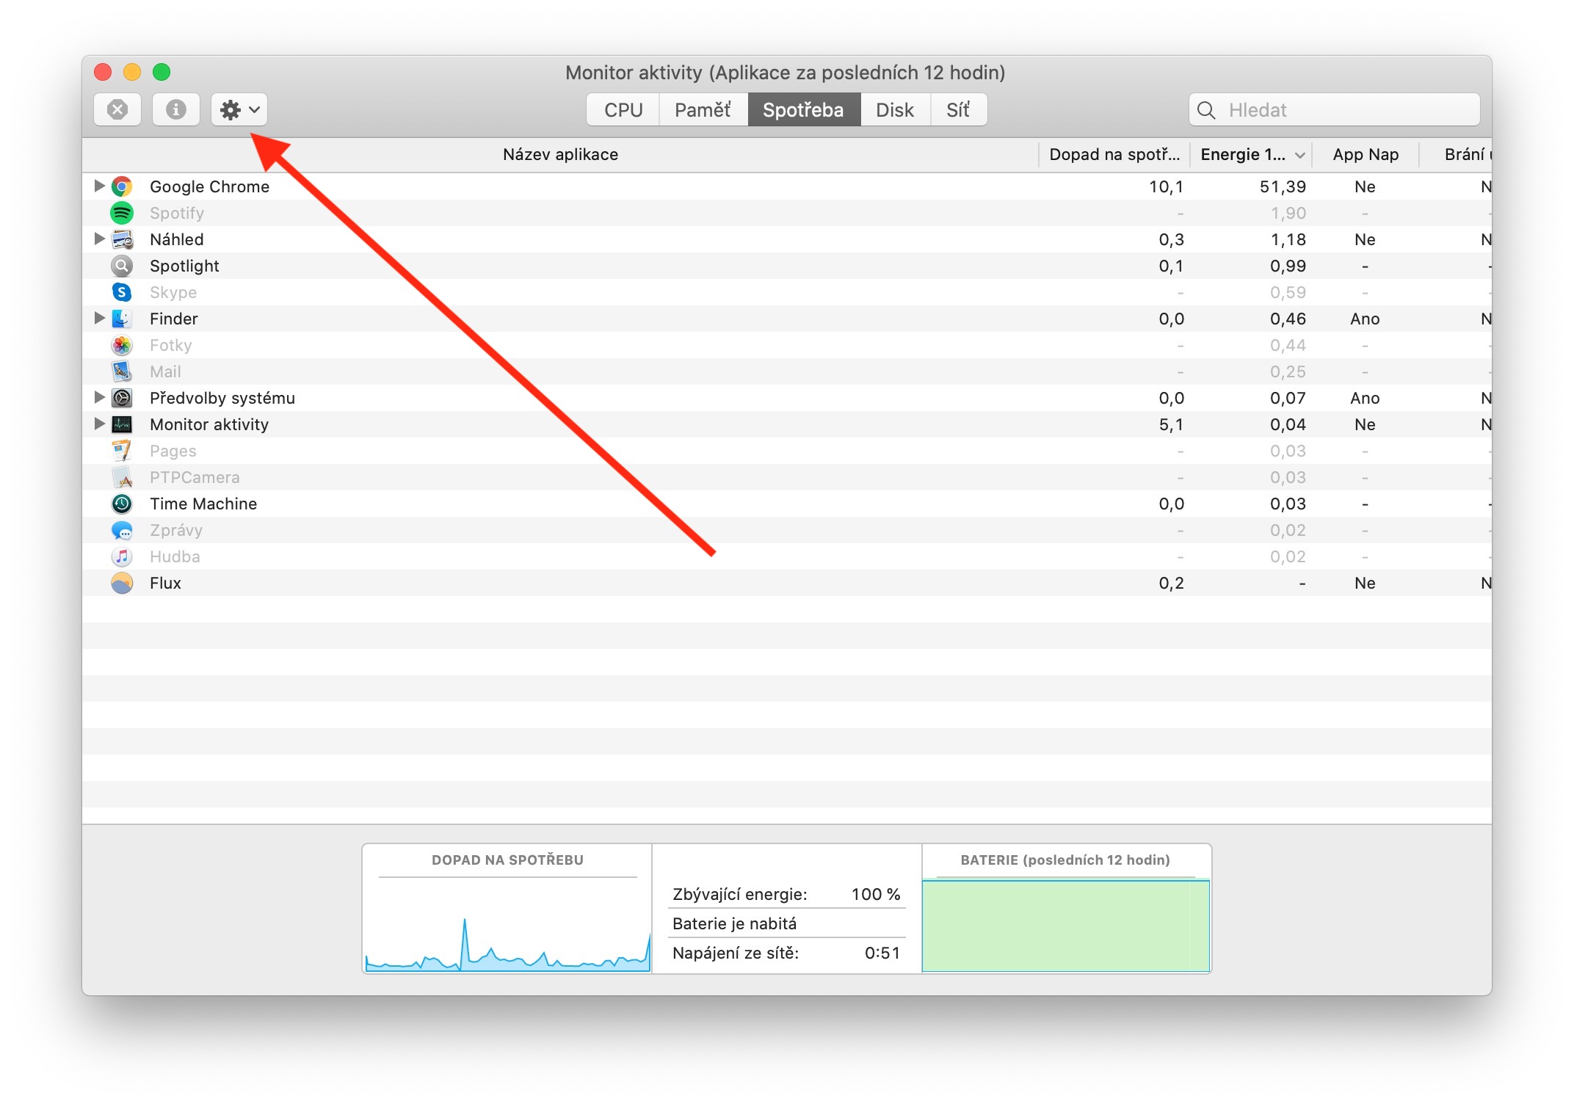1574x1104 pixels.
Task: Click the green battery history graph
Action: pos(1065,926)
